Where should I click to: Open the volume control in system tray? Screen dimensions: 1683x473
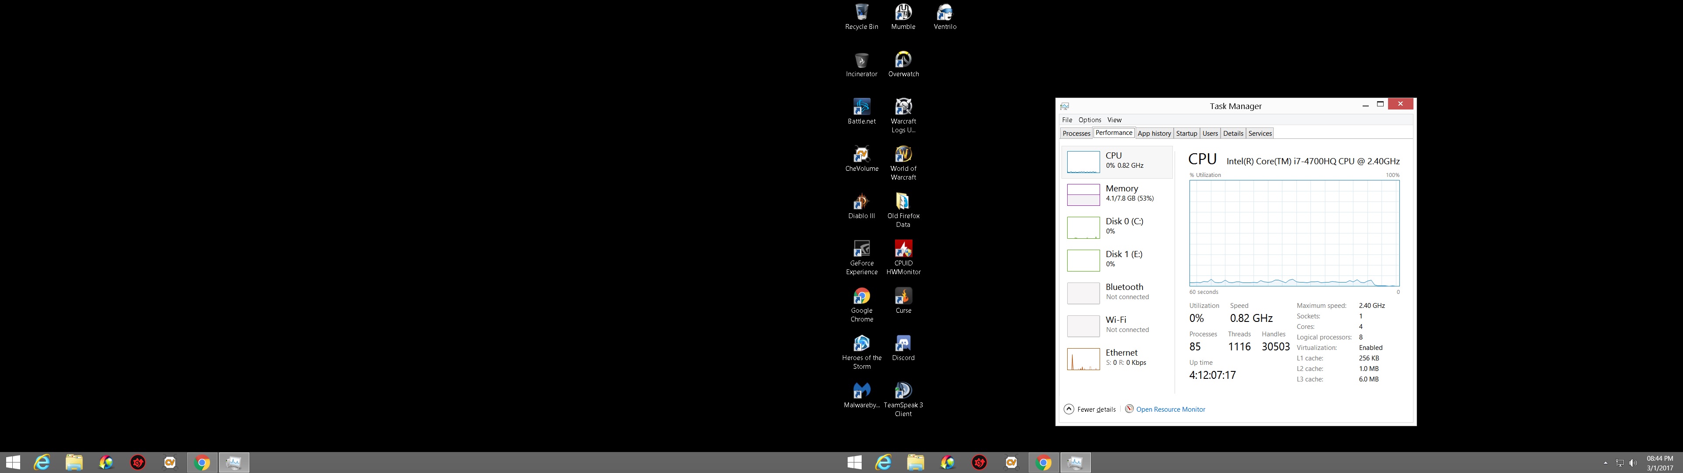pyautogui.click(x=1633, y=463)
